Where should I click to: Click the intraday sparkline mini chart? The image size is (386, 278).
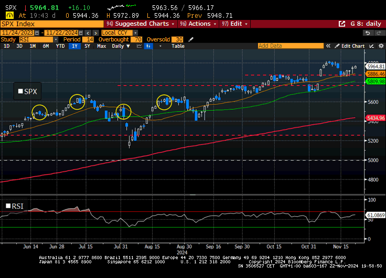122,7
